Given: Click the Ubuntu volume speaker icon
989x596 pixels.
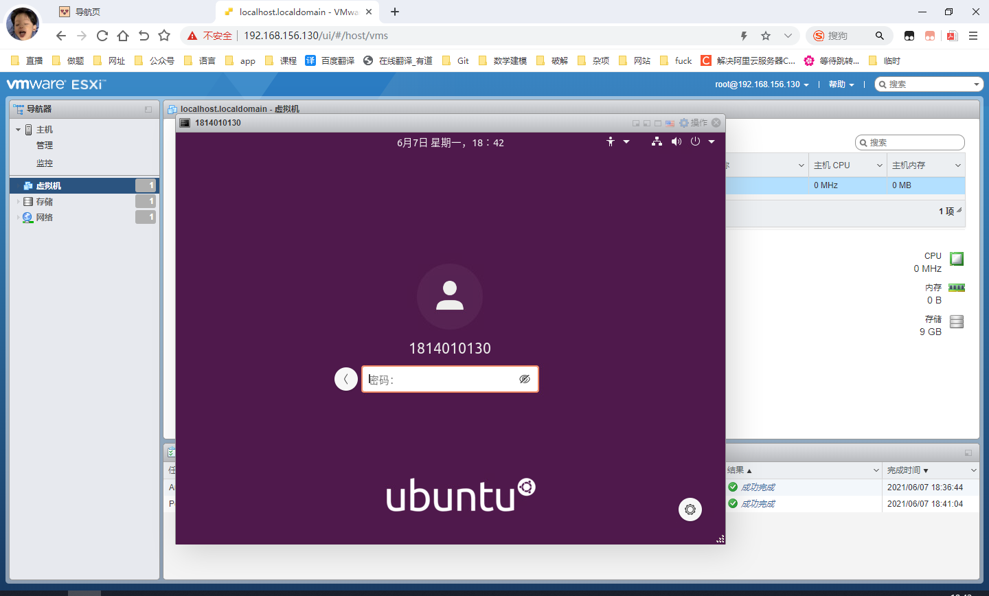Looking at the screenshot, I should click(677, 141).
